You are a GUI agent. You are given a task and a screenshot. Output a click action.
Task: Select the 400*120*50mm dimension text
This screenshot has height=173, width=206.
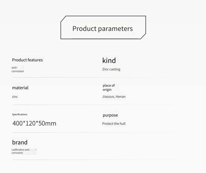pos(34,123)
